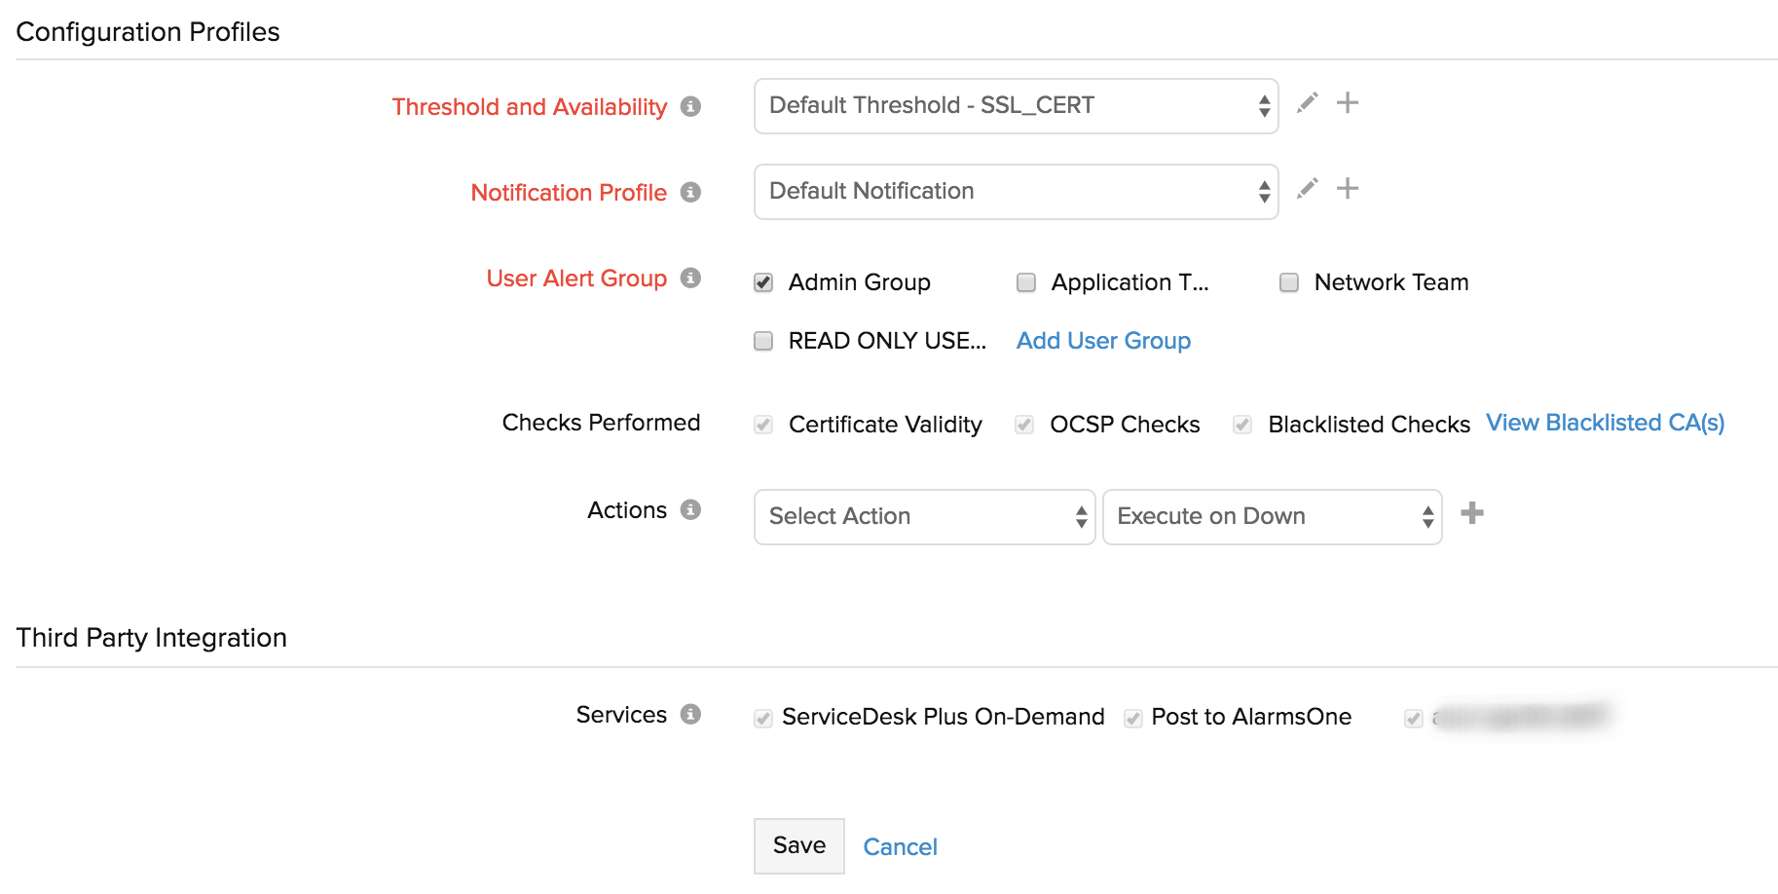Add new threshold profile with plus icon

(1348, 102)
